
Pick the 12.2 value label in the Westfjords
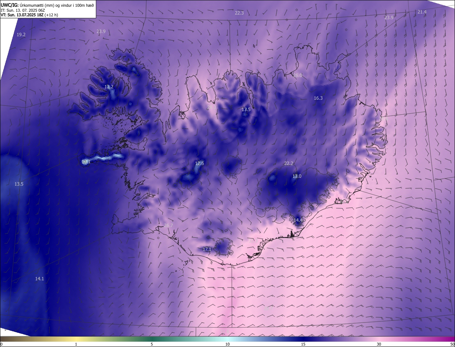(x=109, y=87)
